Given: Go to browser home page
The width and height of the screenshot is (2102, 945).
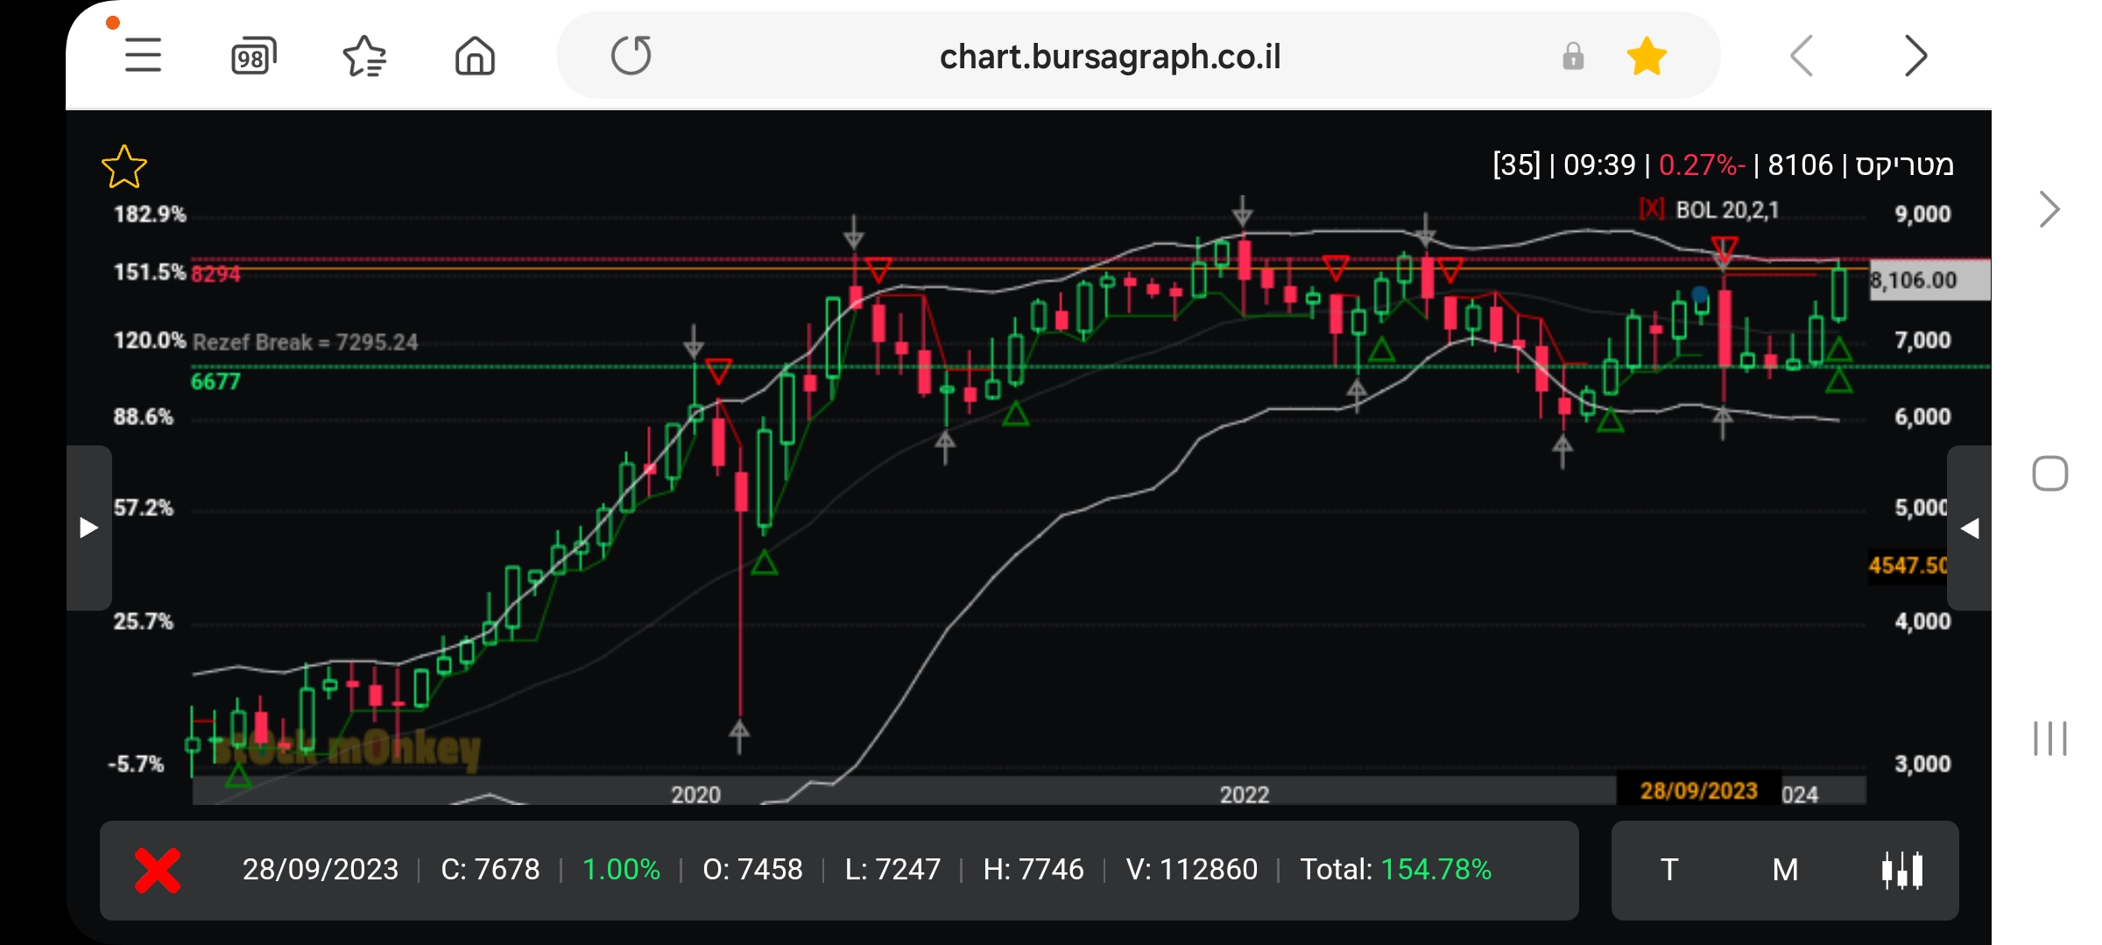Looking at the screenshot, I should click(x=475, y=57).
